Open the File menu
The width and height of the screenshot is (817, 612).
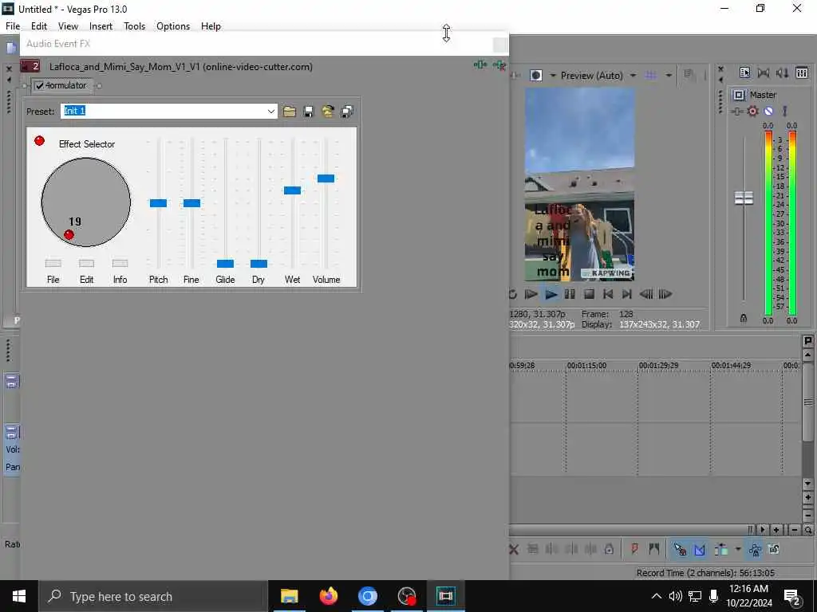click(13, 26)
